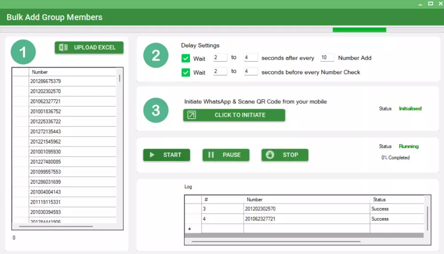Click the Initialised status text
The width and height of the screenshot is (444, 254).
click(410, 108)
